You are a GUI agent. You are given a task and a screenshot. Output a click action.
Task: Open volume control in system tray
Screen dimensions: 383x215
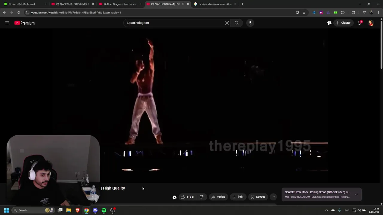(359, 210)
